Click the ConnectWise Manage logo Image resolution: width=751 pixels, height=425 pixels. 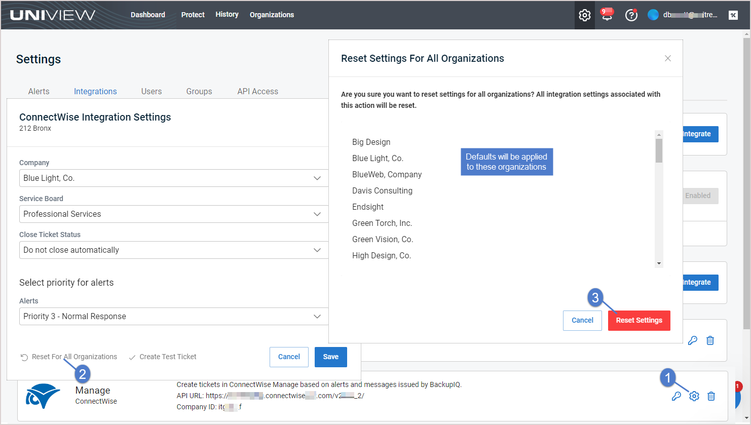(43, 396)
